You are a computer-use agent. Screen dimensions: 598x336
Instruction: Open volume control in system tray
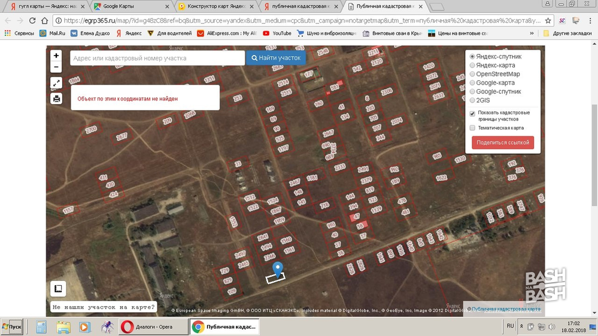coord(551,327)
